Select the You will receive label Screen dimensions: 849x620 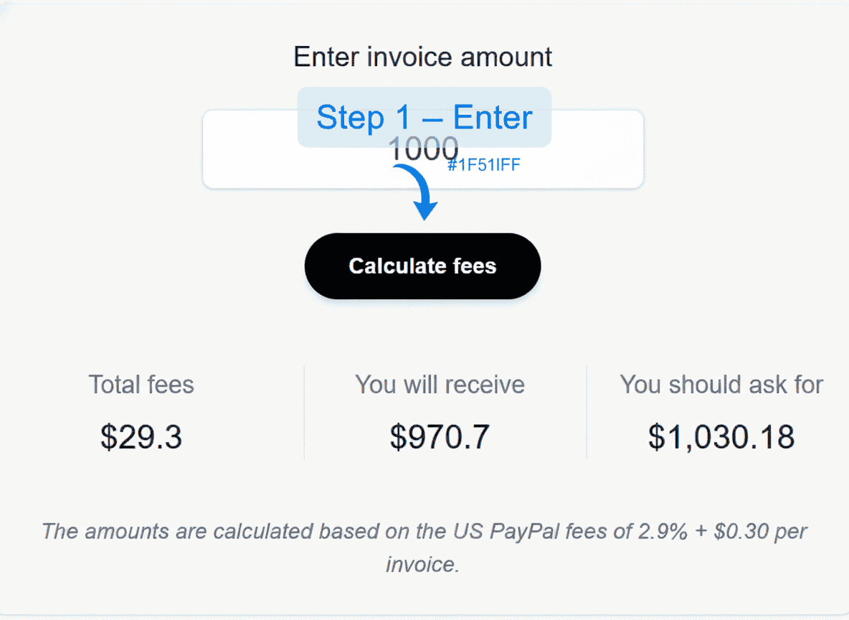(x=440, y=385)
